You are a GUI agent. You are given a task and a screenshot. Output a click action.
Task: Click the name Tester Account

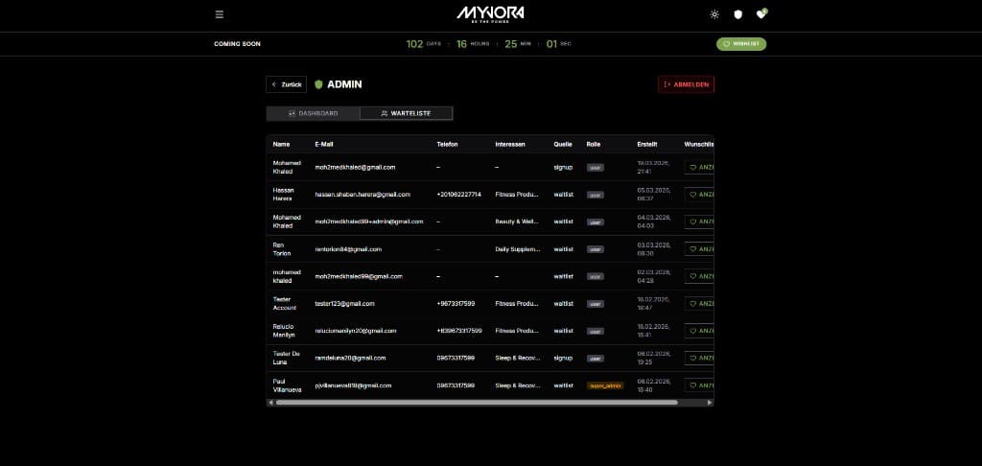pyautogui.click(x=285, y=303)
